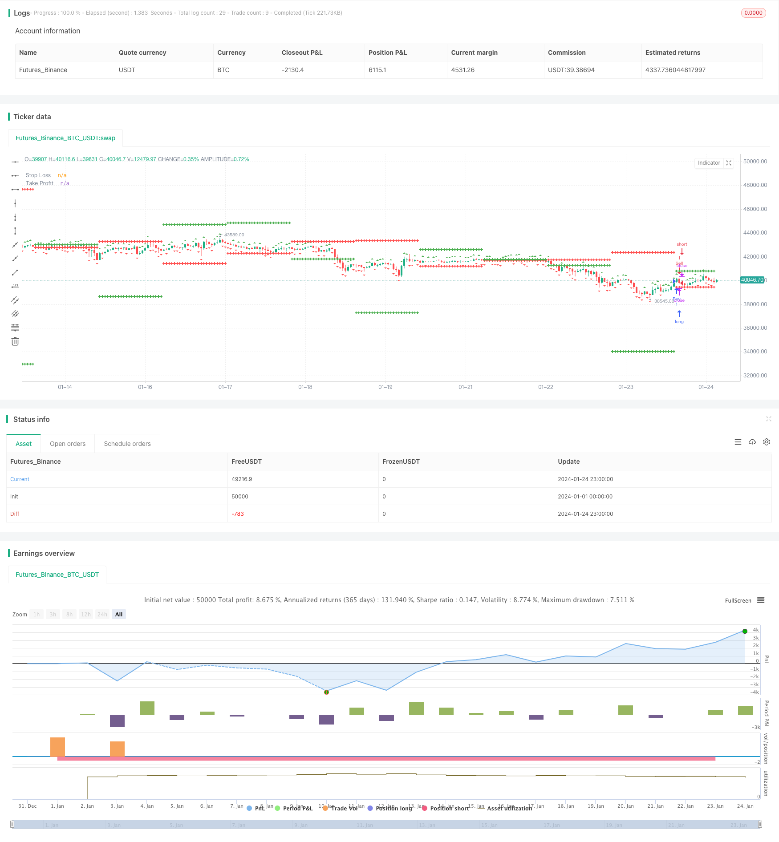Open the Indicator selector on the chart

709,163
